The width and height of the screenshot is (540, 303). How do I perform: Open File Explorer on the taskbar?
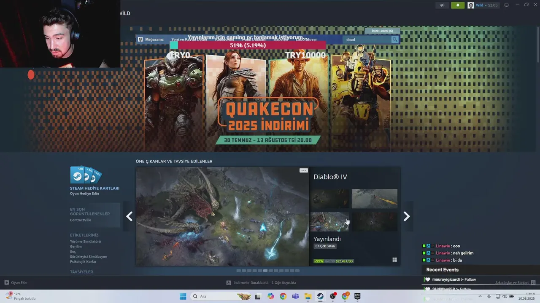point(308,296)
